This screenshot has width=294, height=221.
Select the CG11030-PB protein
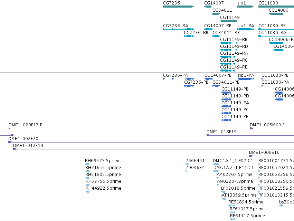pyautogui.click(x=278, y=79)
